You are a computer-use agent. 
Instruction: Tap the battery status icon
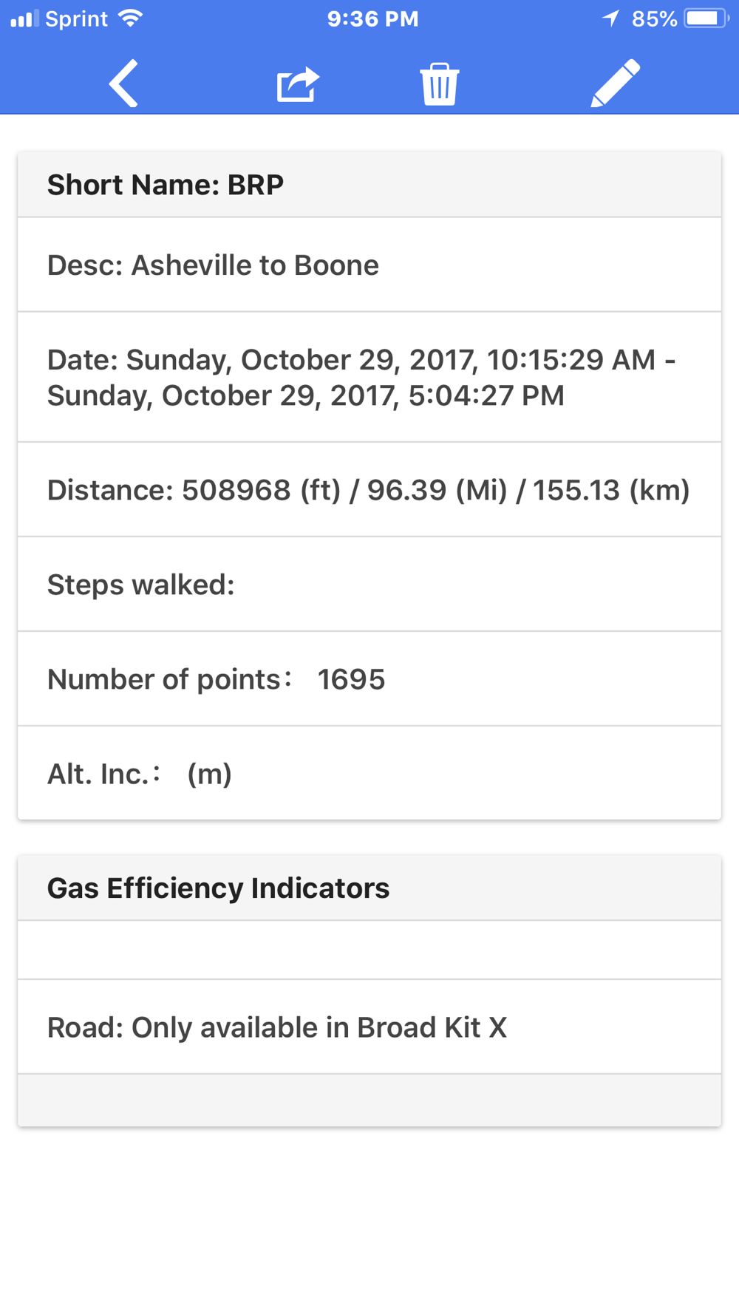click(x=706, y=18)
